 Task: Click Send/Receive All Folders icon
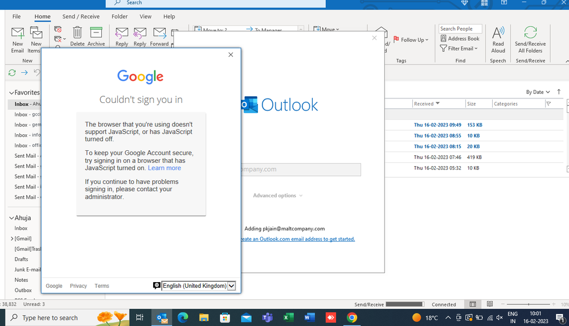530,32
